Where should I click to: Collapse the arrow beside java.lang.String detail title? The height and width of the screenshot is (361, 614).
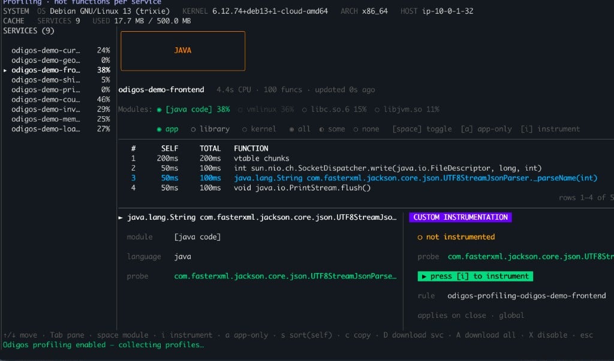pos(121,217)
